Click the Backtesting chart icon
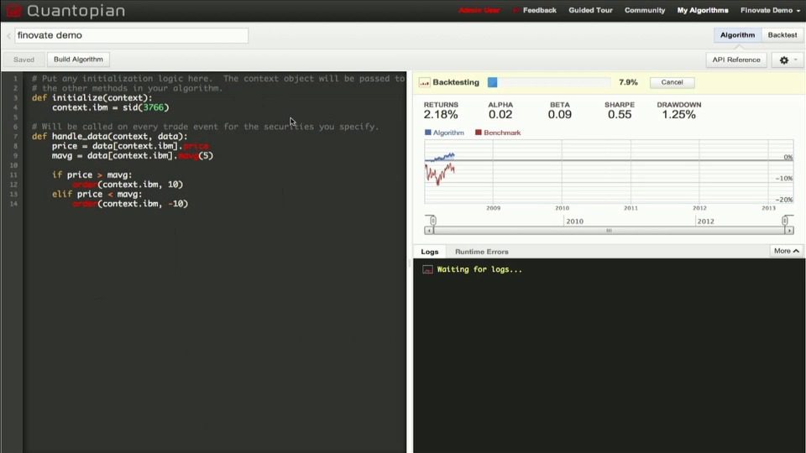This screenshot has width=806, height=453. [x=424, y=83]
